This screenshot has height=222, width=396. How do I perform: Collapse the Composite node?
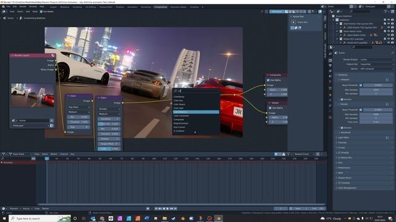click(x=268, y=75)
